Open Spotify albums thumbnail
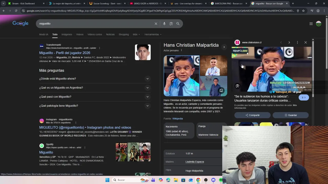Screen dimensions: 328x184 pyautogui.click(x=133, y=152)
